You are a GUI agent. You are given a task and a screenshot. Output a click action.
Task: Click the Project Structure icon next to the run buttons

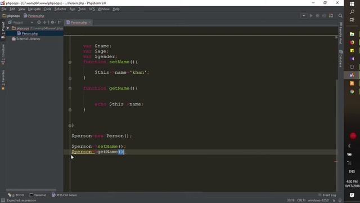pos(331,16)
